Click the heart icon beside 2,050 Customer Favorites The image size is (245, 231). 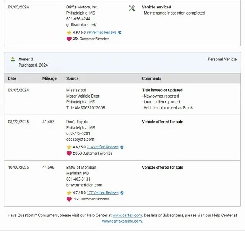pyautogui.click(x=69, y=153)
